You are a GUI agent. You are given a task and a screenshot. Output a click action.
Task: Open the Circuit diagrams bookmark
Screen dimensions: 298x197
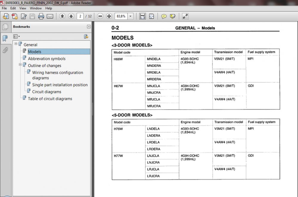click(47, 92)
